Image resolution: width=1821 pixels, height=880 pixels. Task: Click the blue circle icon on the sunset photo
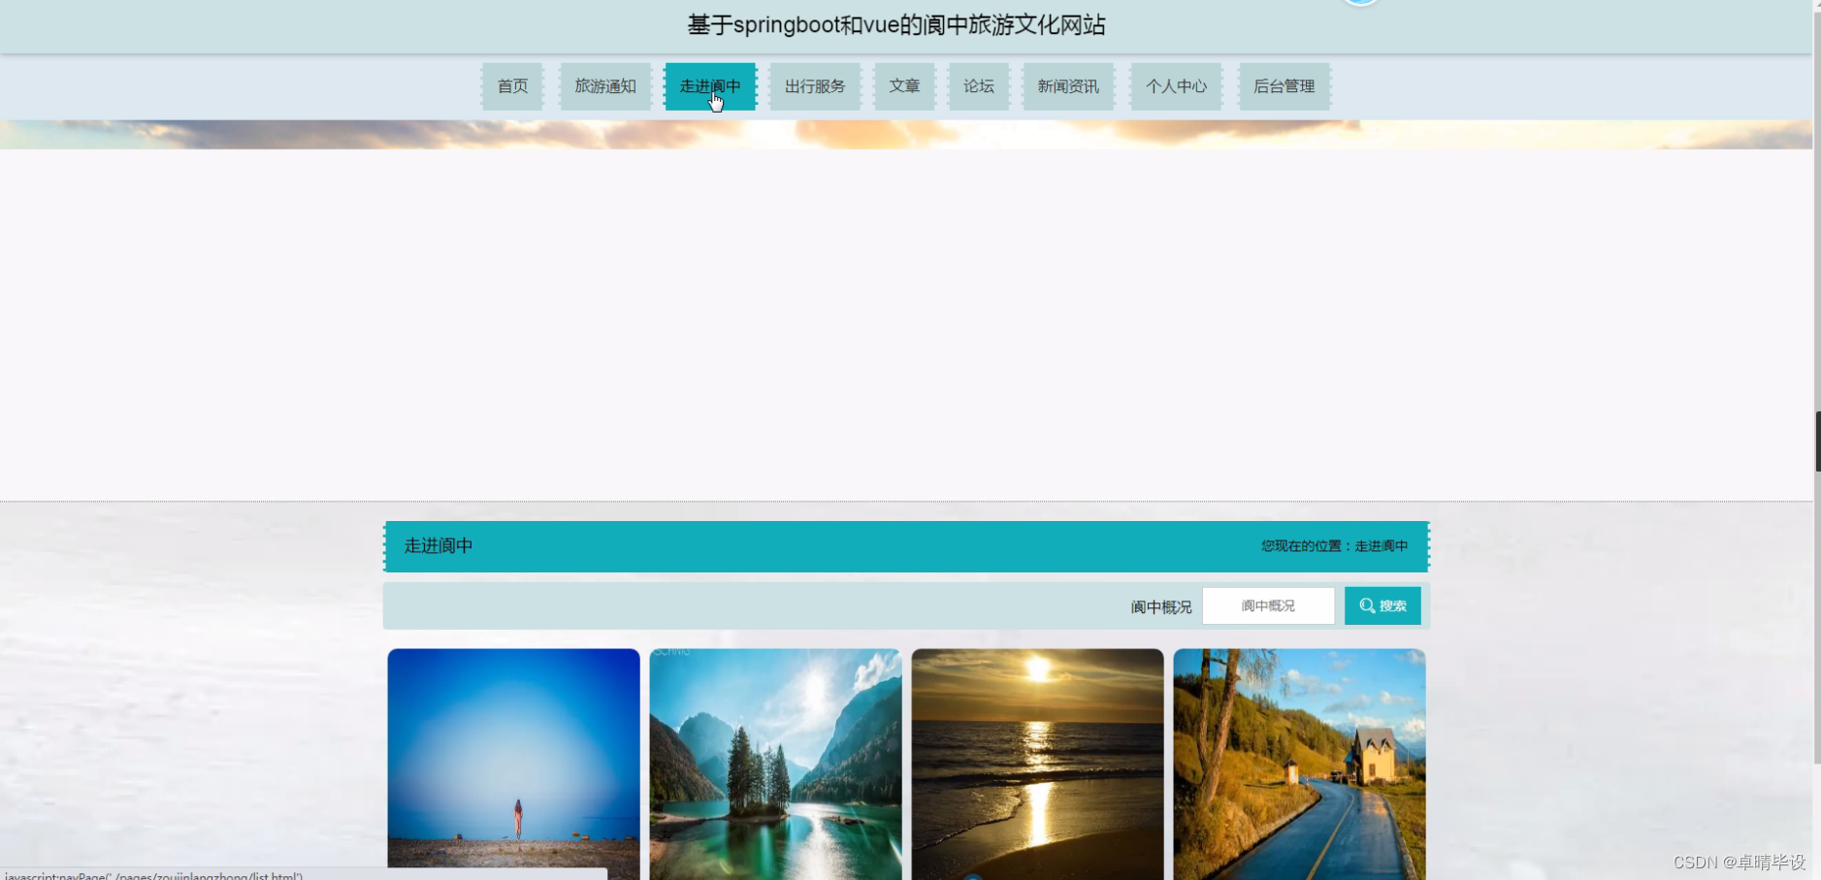click(973, 874)
